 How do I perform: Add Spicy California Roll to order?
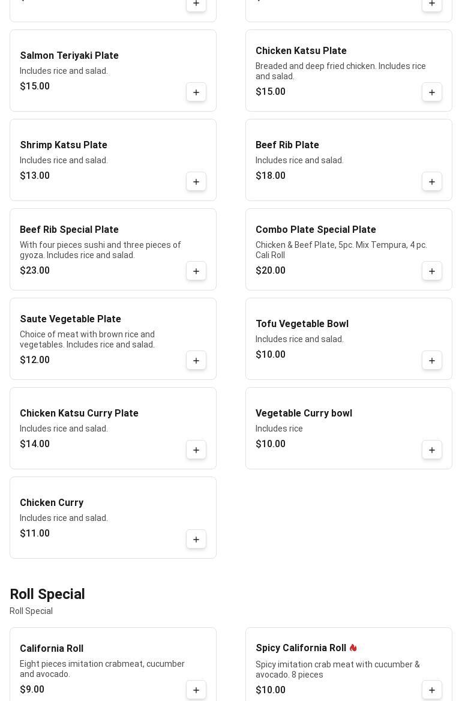pos(432,690)
